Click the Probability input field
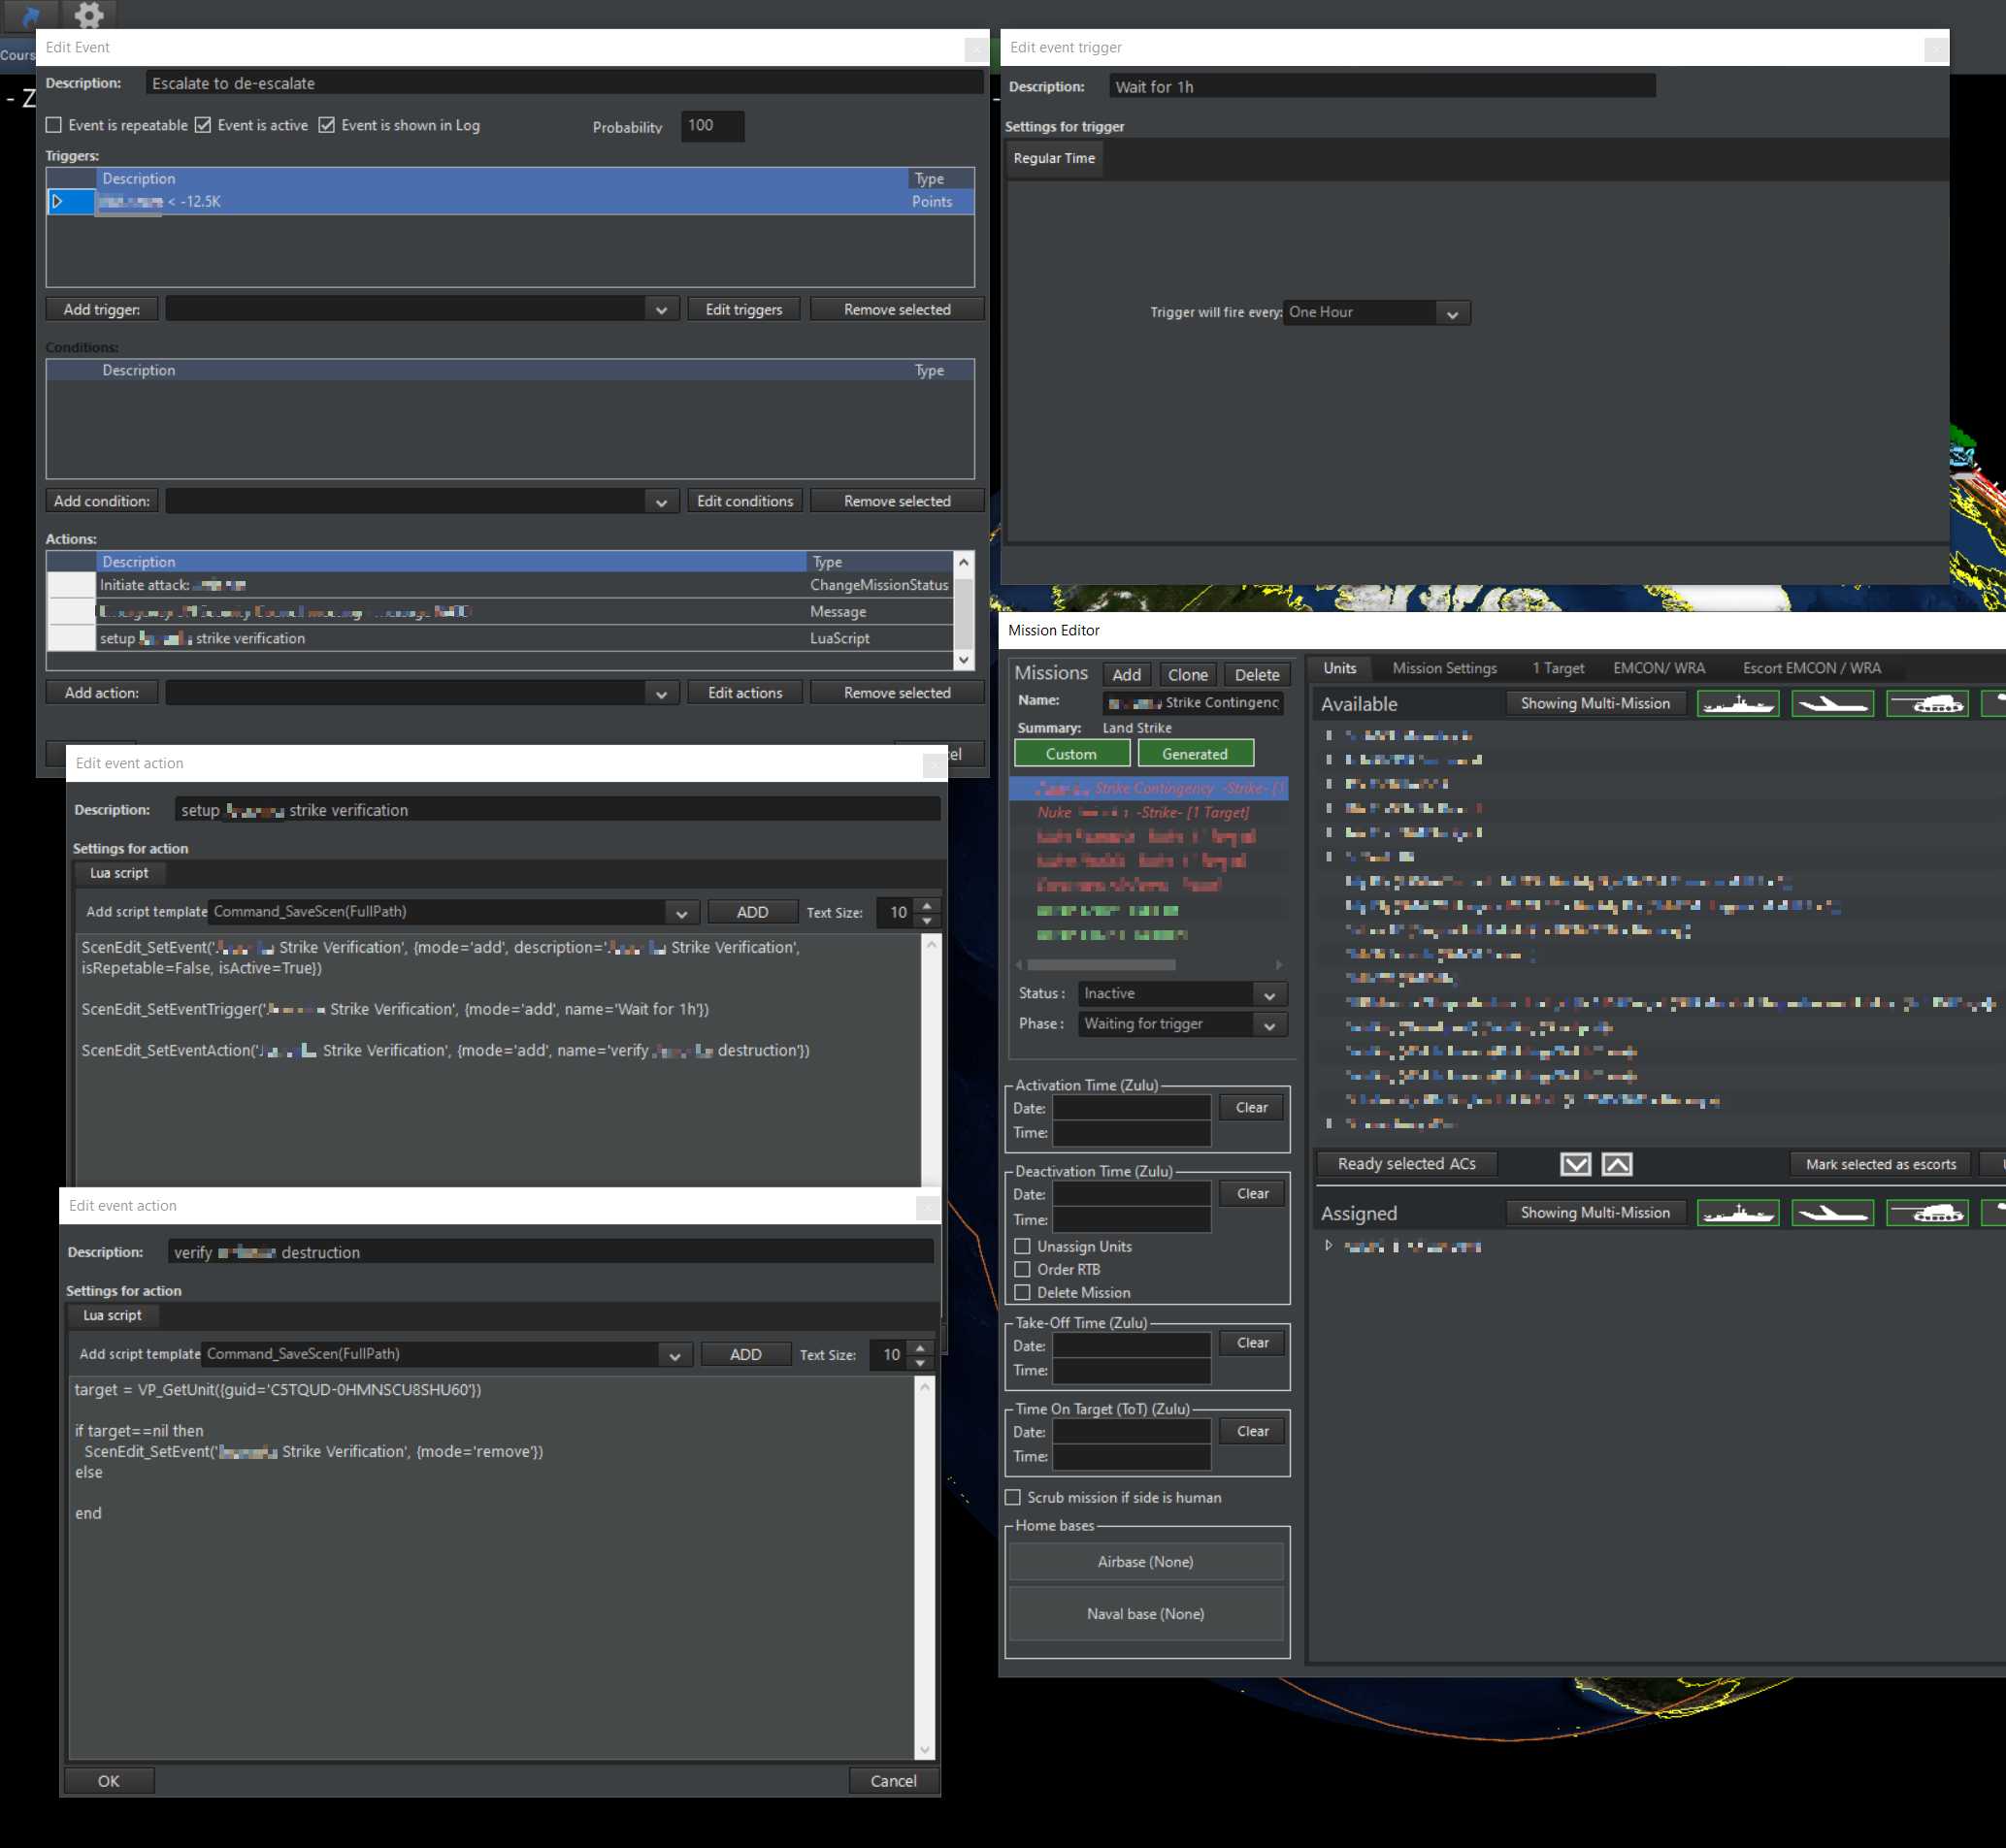This screenshot has height=1848, width=2006. click(x=711, y=126)
